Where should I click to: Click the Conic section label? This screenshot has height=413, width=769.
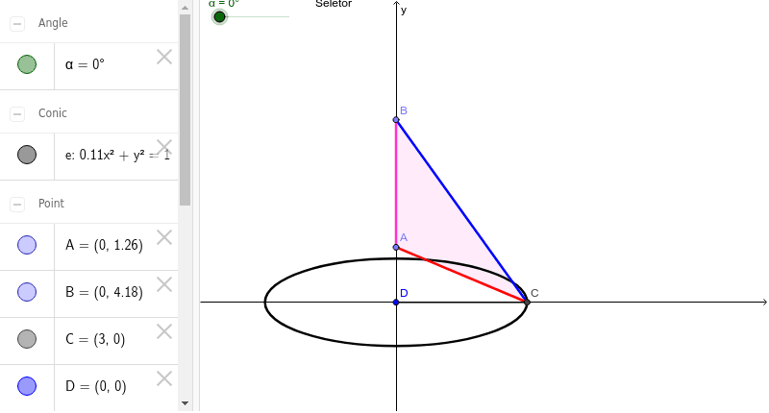[x=53, y=113]
